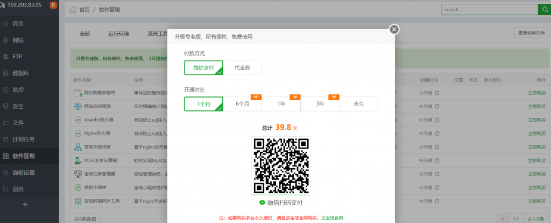Refresh status for Nginx防火墙 row
Image resolution: width=551 pixels, height=223 pixels.
click(x=437, y=133)
